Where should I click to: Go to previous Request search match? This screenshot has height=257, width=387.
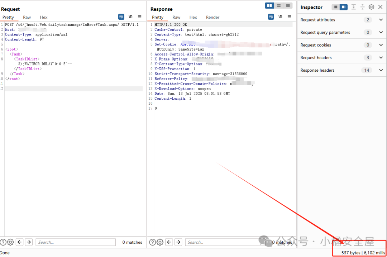(20, 242)
